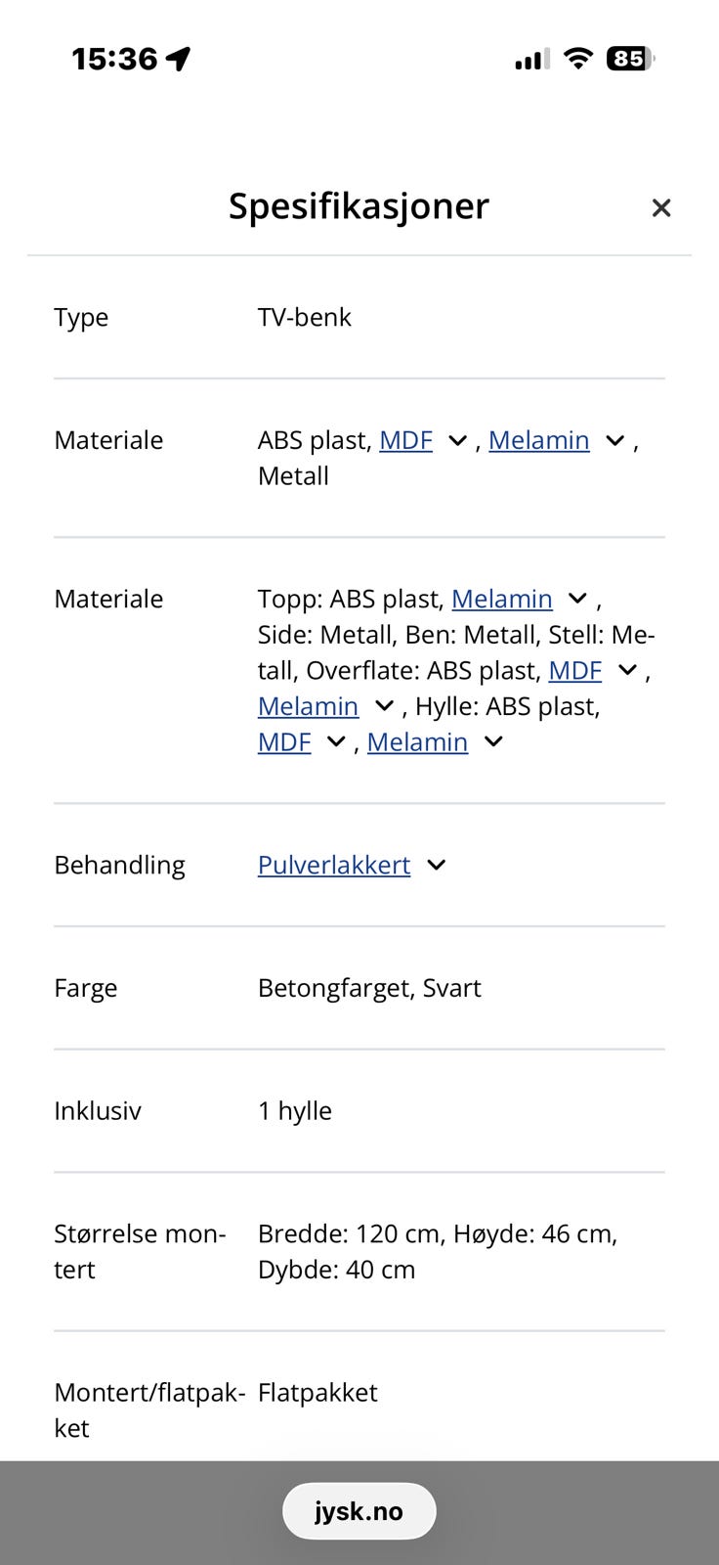Tap the location arrow next to clock
Screen dimensions: 719x1565
tap(176, 58)
